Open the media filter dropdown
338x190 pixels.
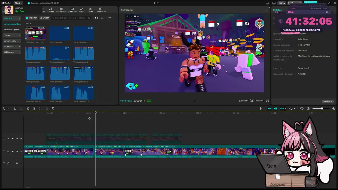tap(110, 18)
